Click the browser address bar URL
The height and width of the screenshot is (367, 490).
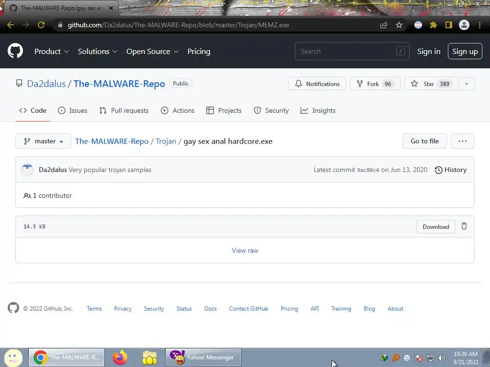pos(178,25)
